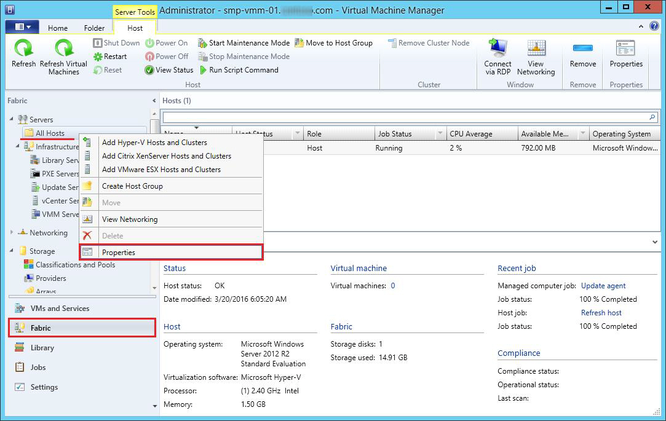
Task: Click Run Script Command
Action: 238,70
